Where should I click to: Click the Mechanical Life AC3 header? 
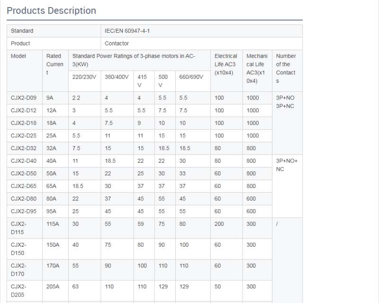257,68
